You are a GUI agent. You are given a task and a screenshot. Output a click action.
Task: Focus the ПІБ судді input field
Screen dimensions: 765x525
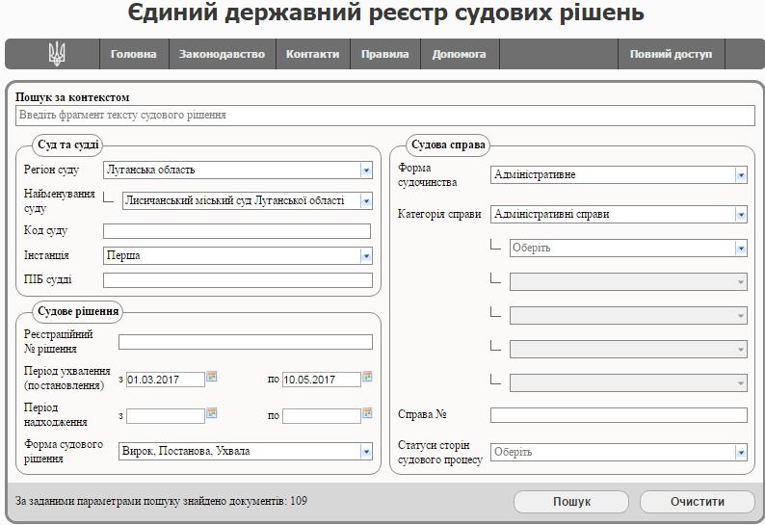[x=237, y=280]
